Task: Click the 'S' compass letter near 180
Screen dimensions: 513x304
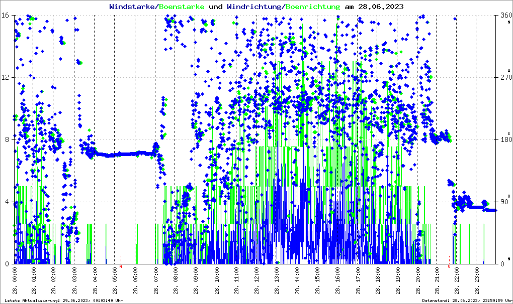Action: [509, 133]
